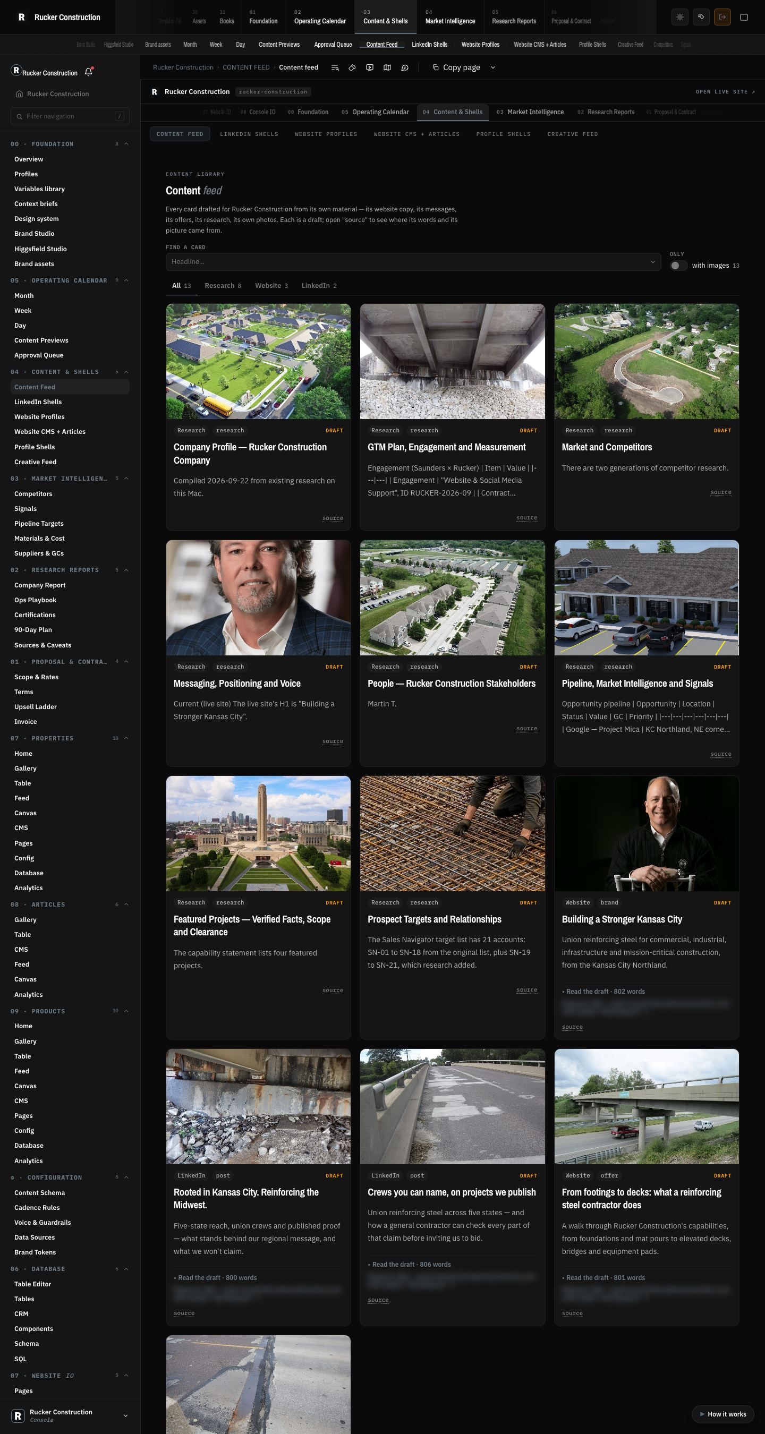
Task: Open source link on Company Profile card
Action: pos(333,518)
